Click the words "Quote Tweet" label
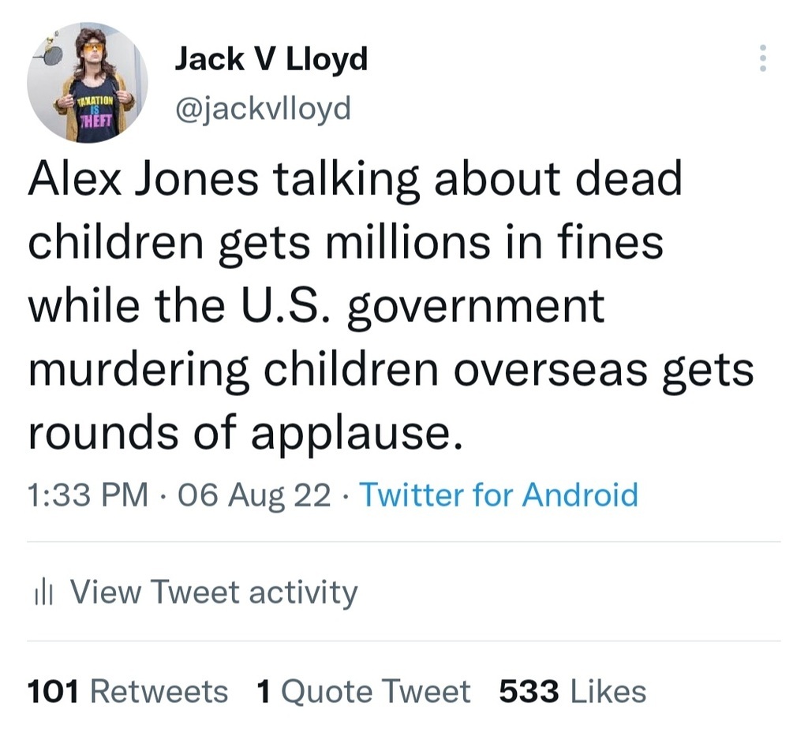Screen dimensions: 808x736 [376, 691]
